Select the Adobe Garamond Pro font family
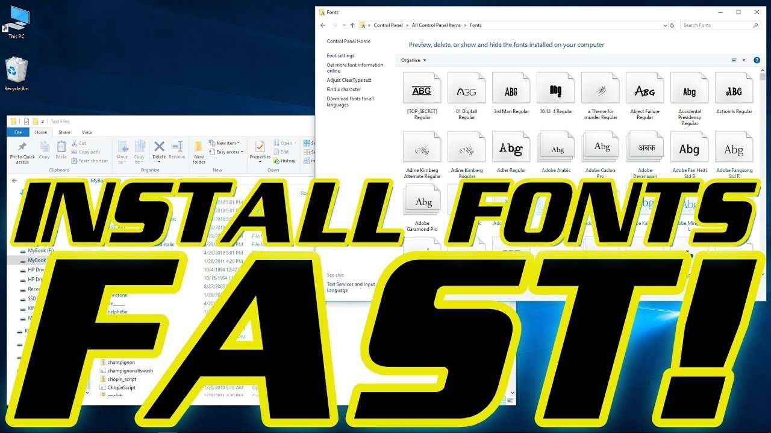This screenshot has width=771, height=433. (422, 209)
